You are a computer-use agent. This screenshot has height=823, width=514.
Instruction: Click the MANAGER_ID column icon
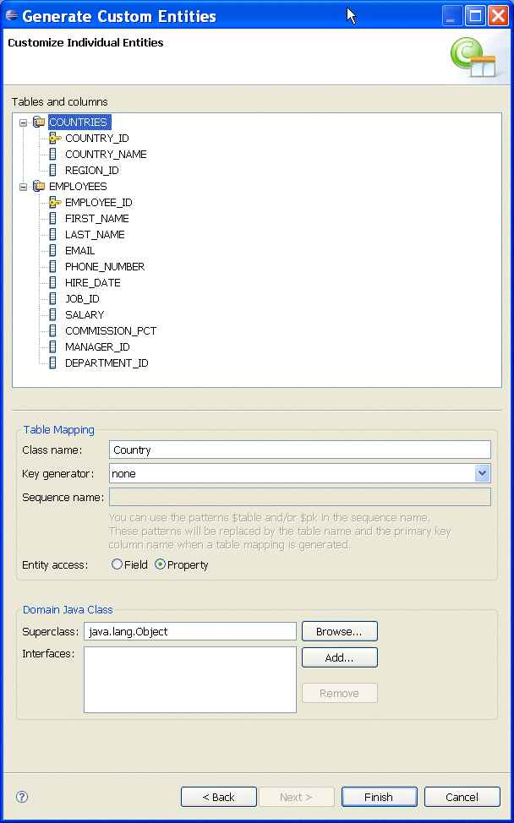(x=52, y=347)
